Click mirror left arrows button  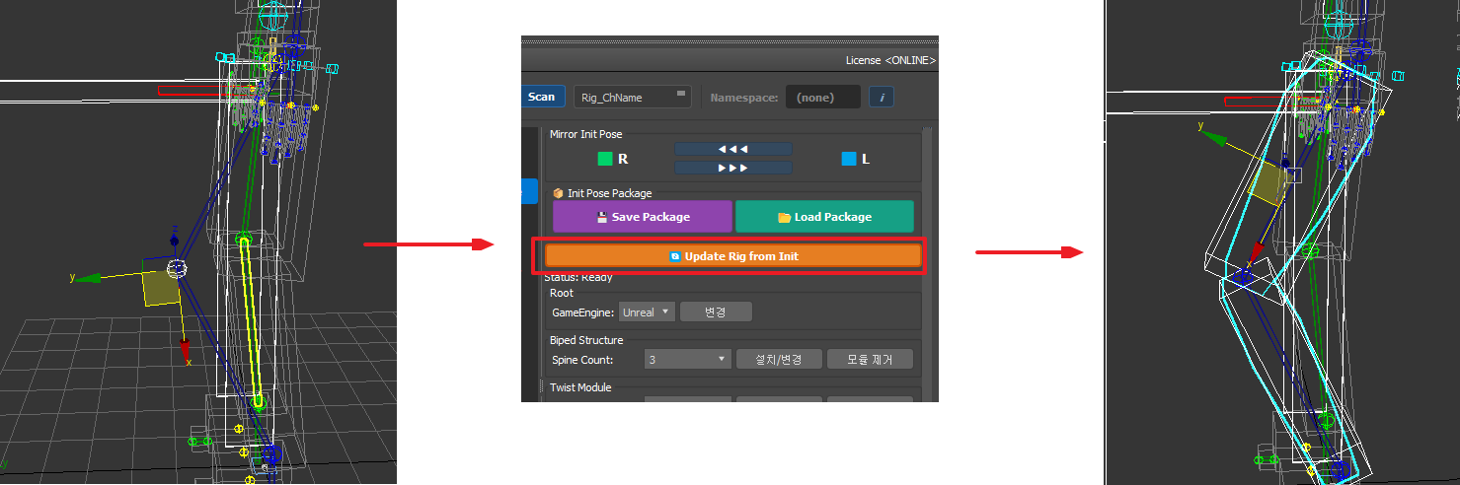click(x=732, y=149)
